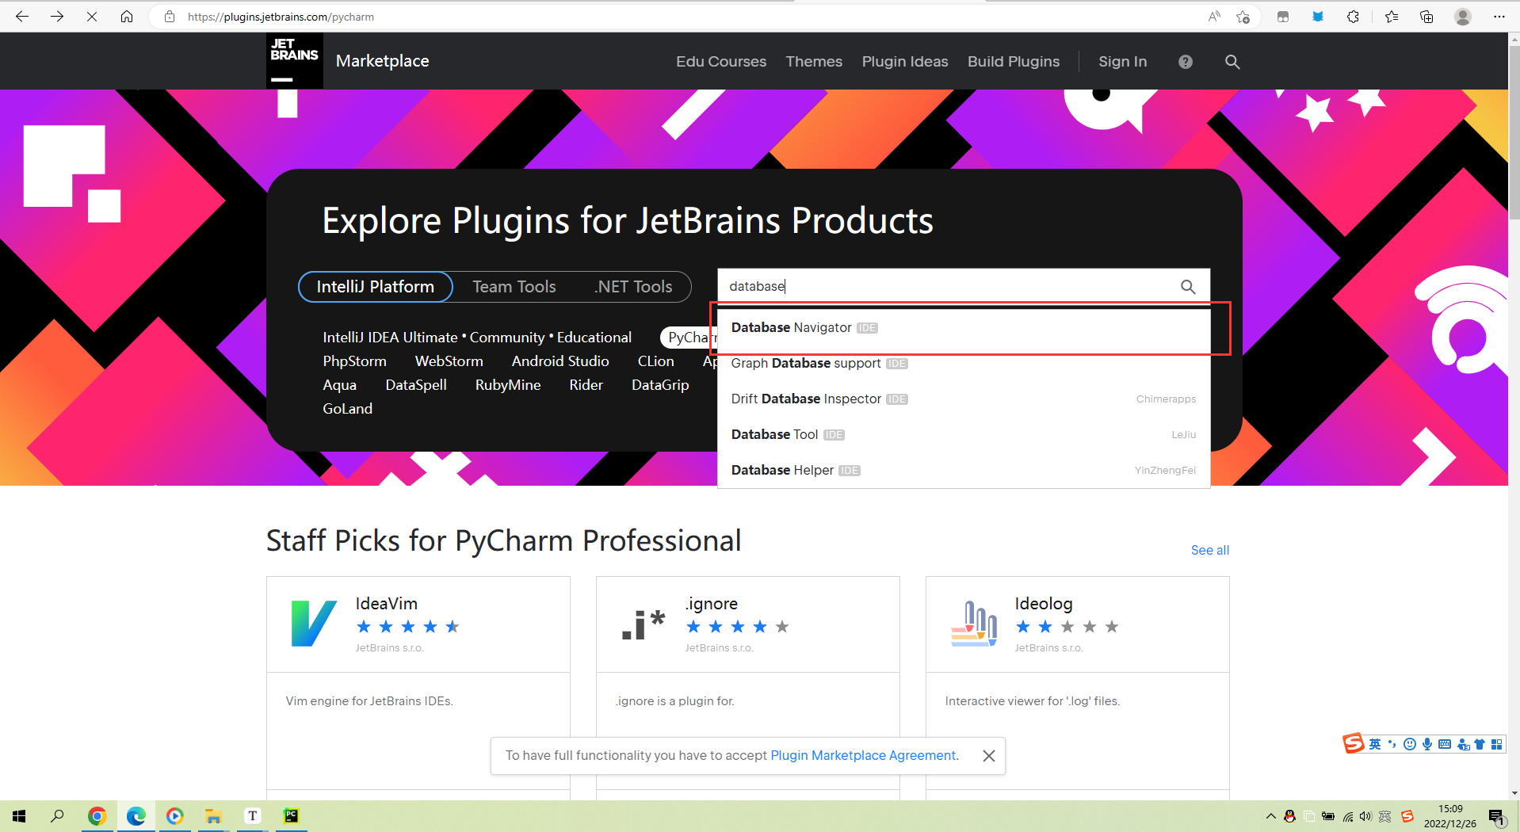Image resolution: width=1520 pixels, height=832 pixels.
Task: Filter plugins for Rider
Action: point(586,385)
